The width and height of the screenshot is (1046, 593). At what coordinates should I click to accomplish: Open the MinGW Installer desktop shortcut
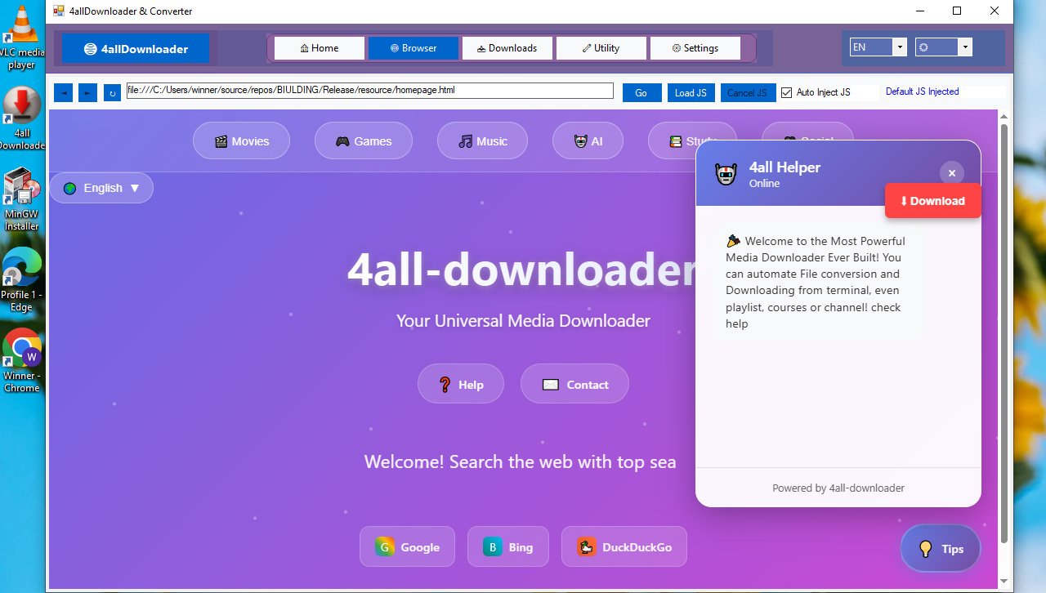pyautogui.click(x=22, y=199)
